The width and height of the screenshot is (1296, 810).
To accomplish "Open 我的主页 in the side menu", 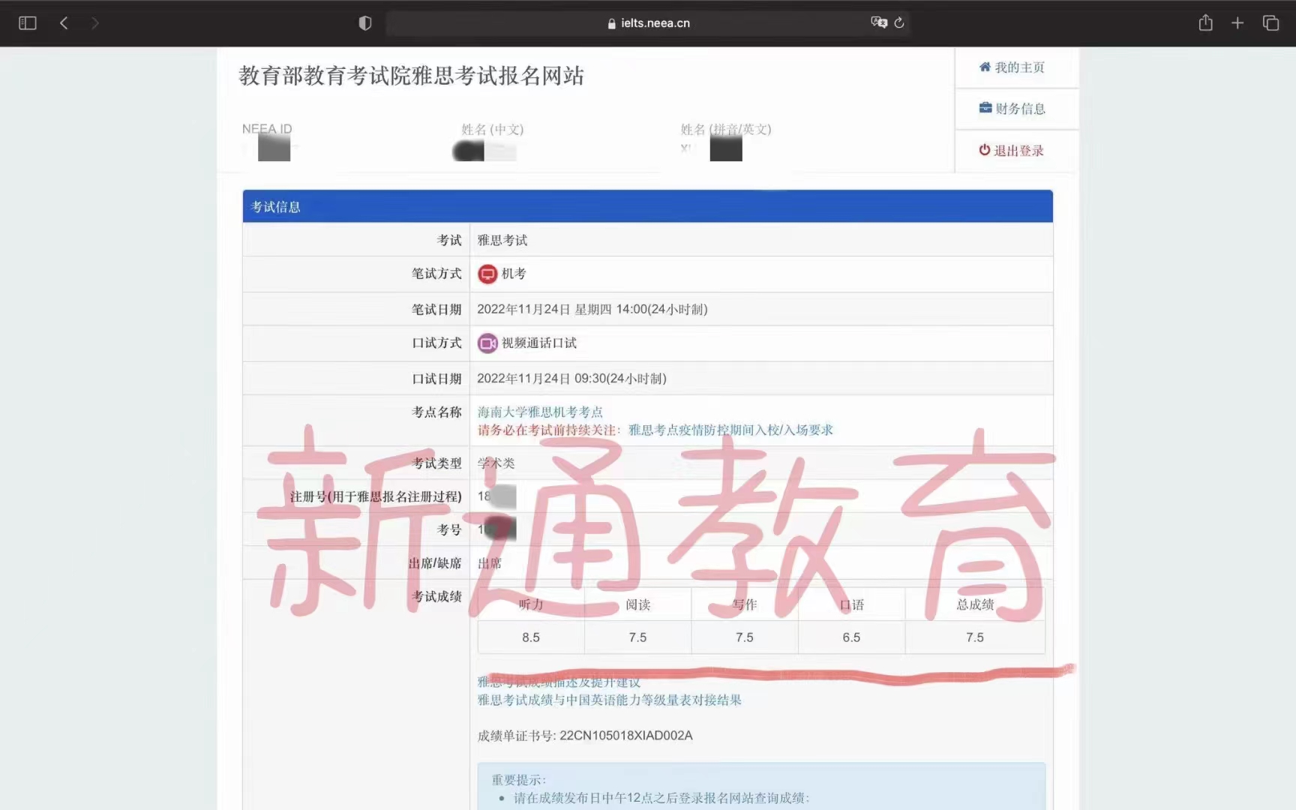I will click(x=1012, y=67).
